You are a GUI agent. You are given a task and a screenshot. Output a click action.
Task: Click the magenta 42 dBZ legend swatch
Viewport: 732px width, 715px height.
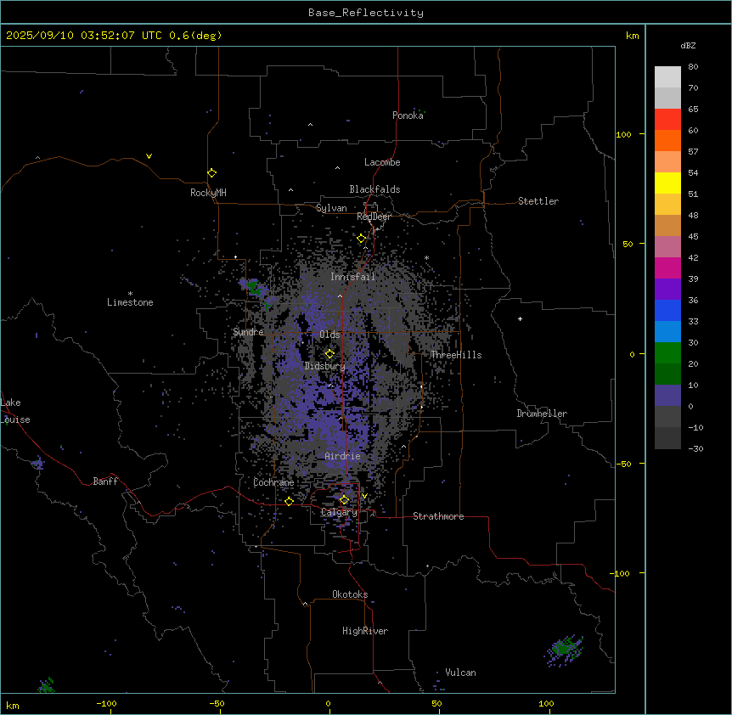click(x=667, y=267)
